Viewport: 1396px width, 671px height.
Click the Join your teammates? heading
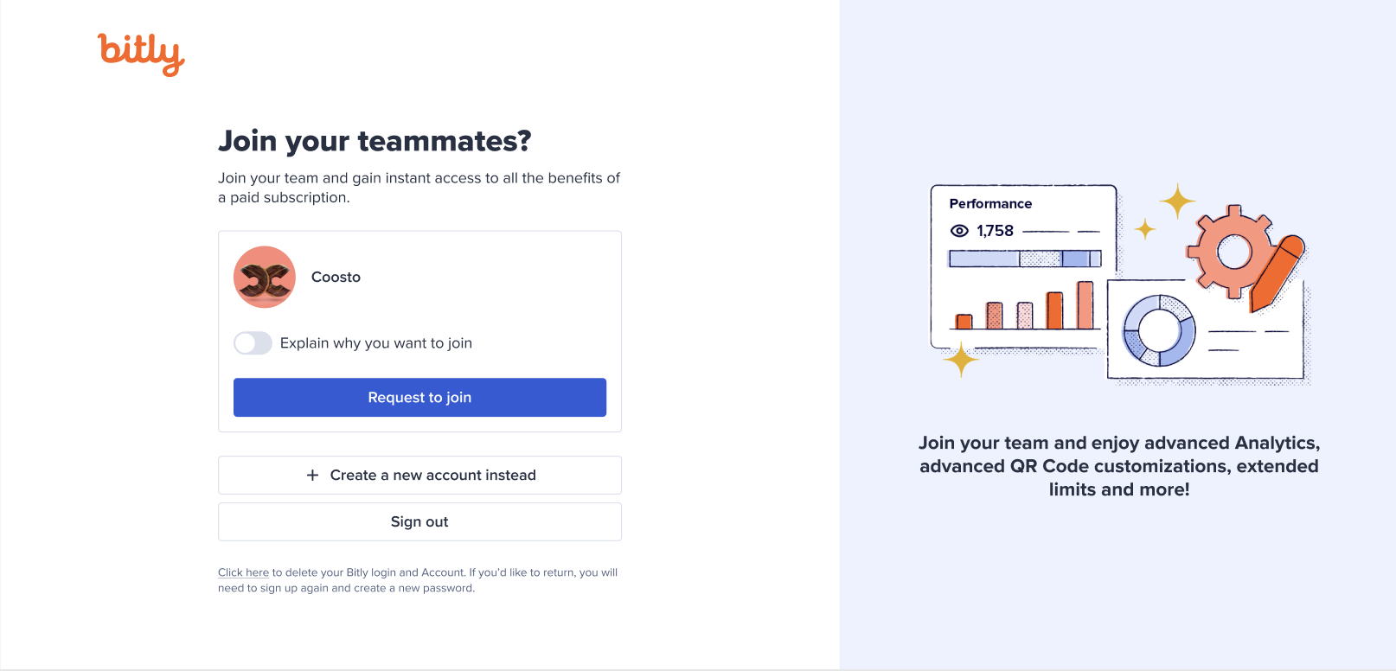point(375,140)
